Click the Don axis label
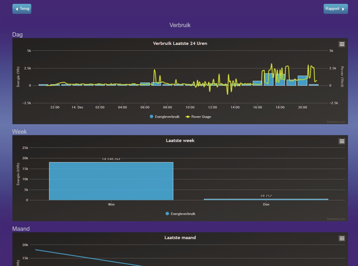Image resolution: width=358 pixels, height=266 pixels. click(266, 204)
